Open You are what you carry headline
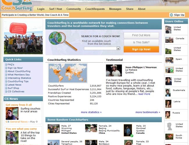 point(21,129)
